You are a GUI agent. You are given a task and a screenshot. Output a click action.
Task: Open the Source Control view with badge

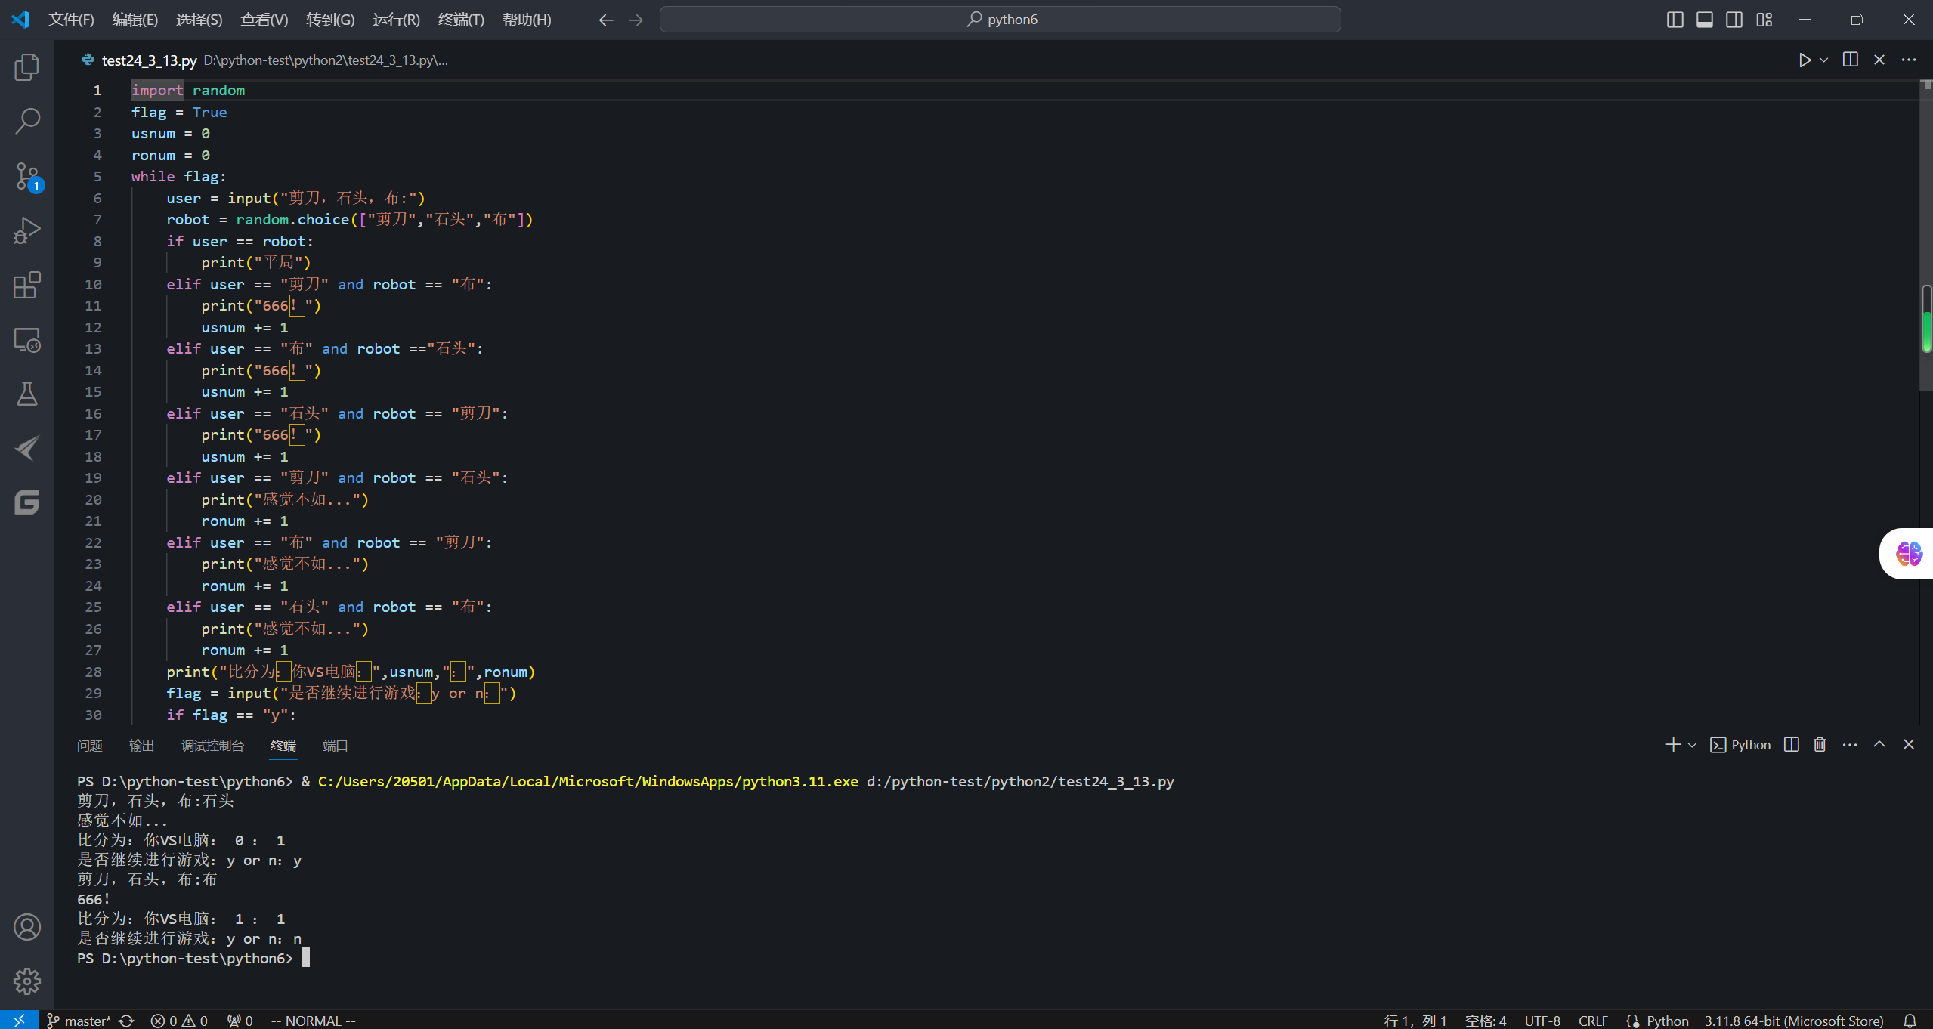(x=27, y=177)
